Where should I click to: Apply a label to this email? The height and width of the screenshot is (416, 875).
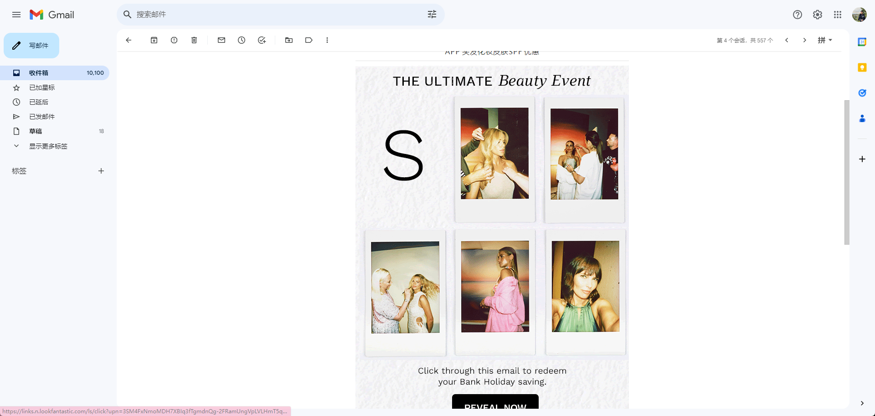tap(309, 40)
